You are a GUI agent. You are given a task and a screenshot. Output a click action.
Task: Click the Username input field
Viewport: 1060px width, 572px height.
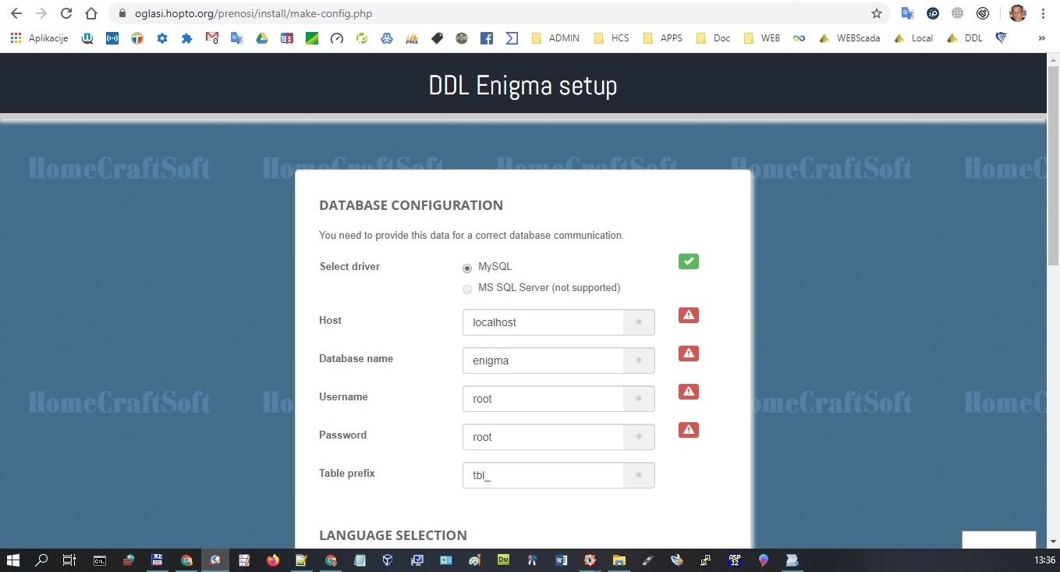click(x=543, y=399)
